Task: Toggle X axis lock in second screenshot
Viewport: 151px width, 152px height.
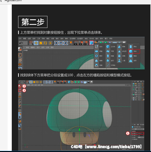Action: [x=45, y=82]
